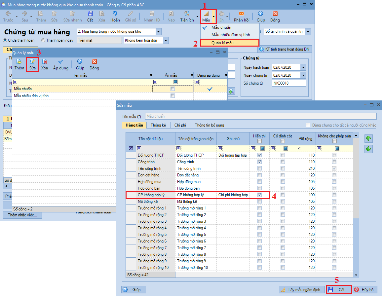The height and width of the screenshot is (296, 382).
Task: Switch to the Thông tin bổ sung tab
Action: pos(209,125)
